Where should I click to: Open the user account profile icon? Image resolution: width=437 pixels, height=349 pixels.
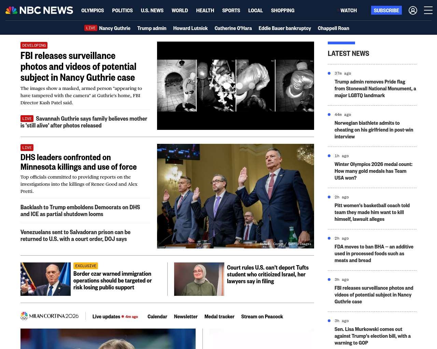click(413, 11)
